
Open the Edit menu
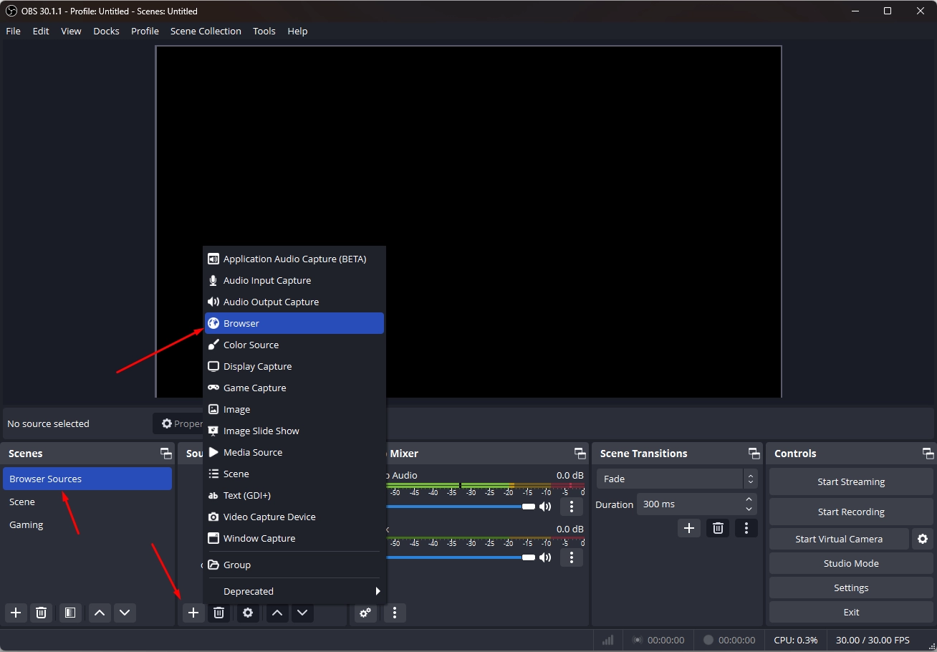[x=41, y=31]
